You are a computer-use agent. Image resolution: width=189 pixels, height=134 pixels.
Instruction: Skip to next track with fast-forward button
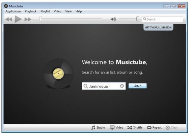tap(28, 19)
